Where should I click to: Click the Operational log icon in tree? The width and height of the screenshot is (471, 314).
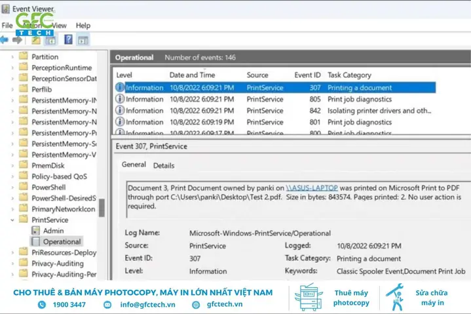click(x=36, y=241)
